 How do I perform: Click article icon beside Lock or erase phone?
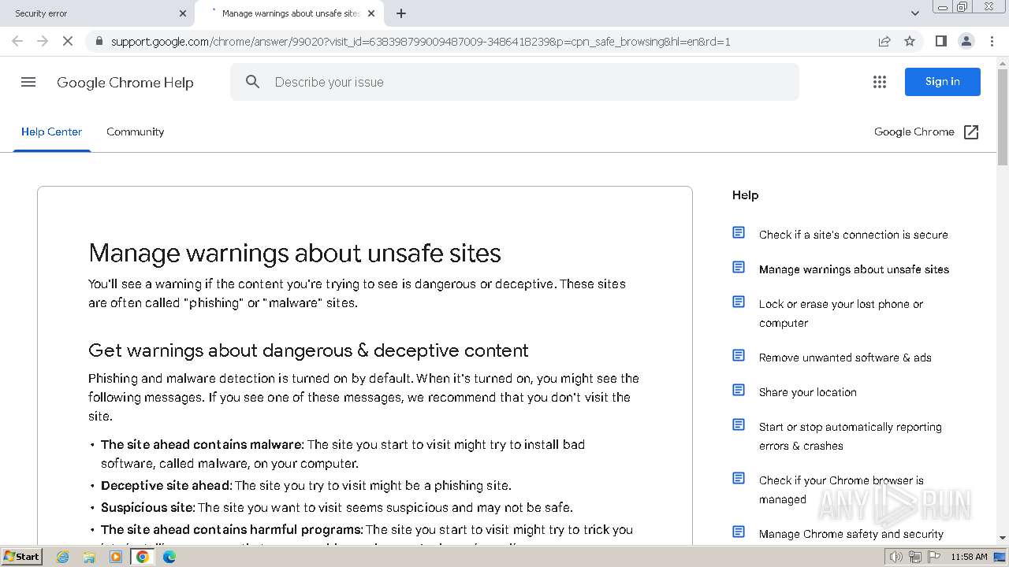(739, 302)
